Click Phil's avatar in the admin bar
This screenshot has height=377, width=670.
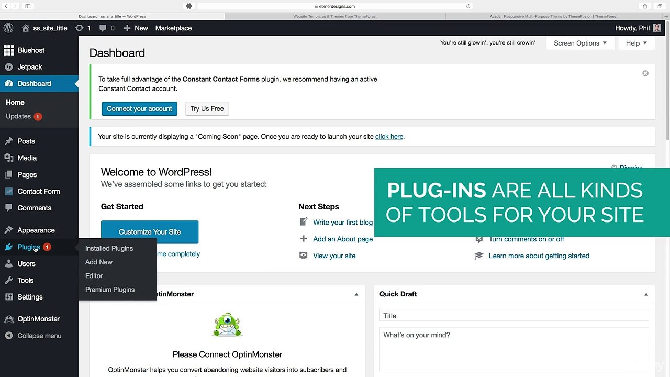click(657, 28)
